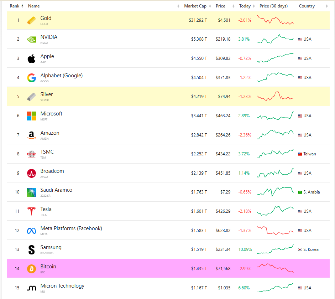Open the Meta Platforms (Facebook) link
The height and width of the screenshot is (299, 335).
[x=71, y=228]
